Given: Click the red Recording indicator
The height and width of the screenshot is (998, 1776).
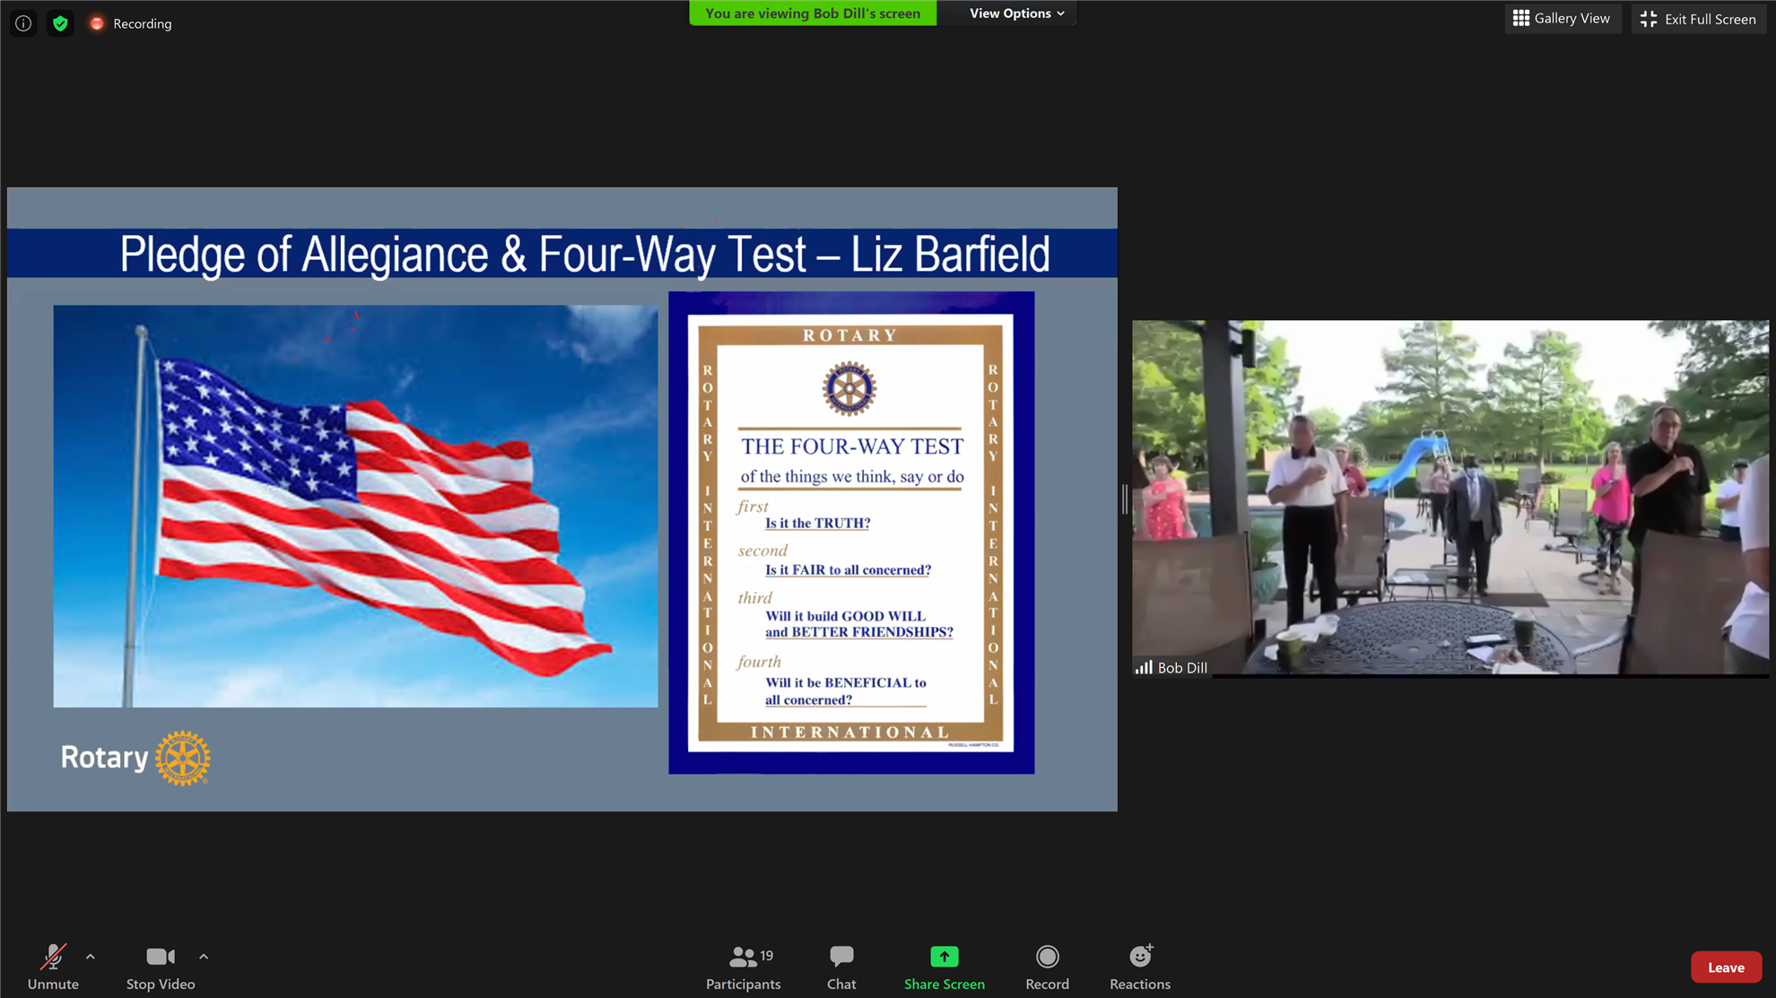Looking at the screenshot, I should [97, 23].
